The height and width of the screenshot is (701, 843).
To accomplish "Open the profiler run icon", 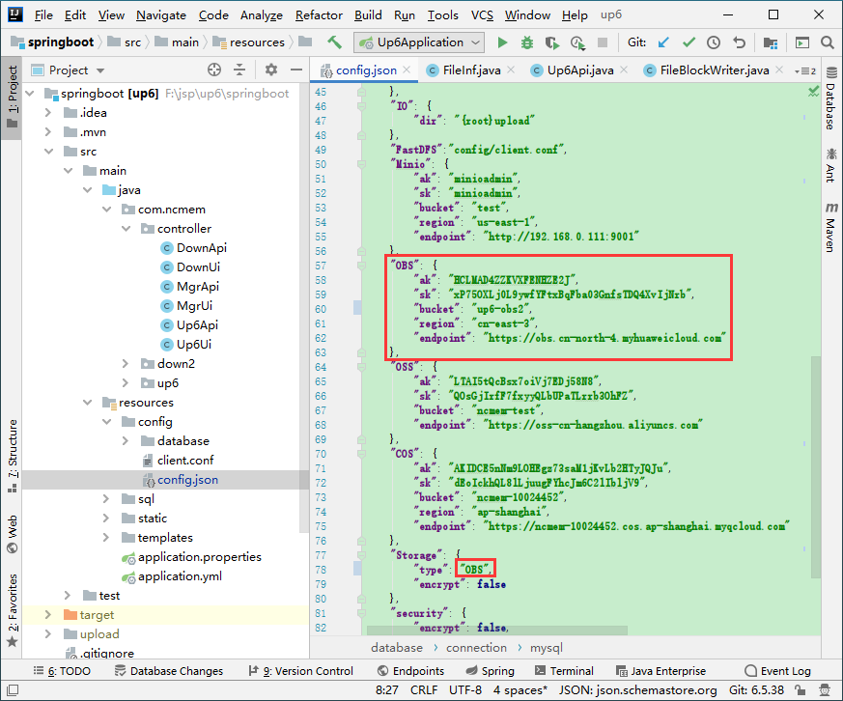I will (578, 42).
